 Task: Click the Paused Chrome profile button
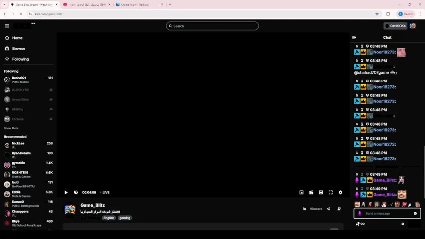point(405,14)
